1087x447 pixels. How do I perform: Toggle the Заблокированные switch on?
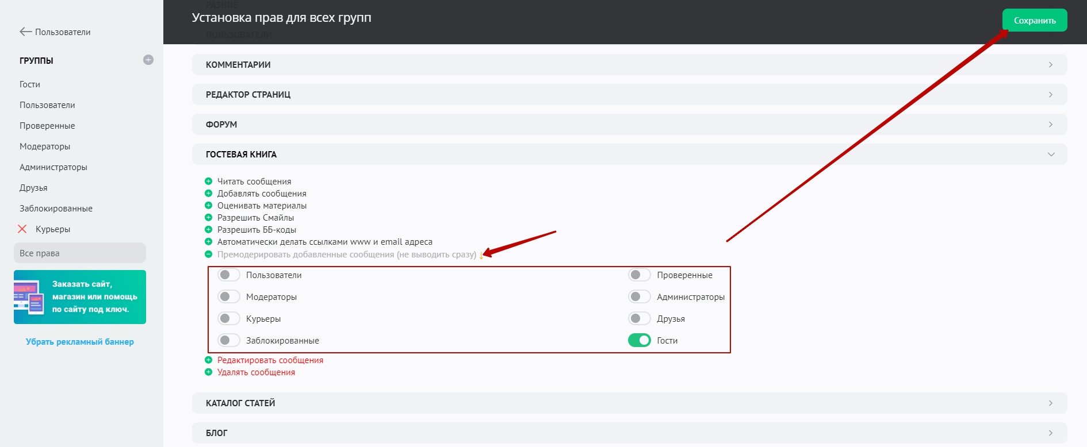(229, 341)
